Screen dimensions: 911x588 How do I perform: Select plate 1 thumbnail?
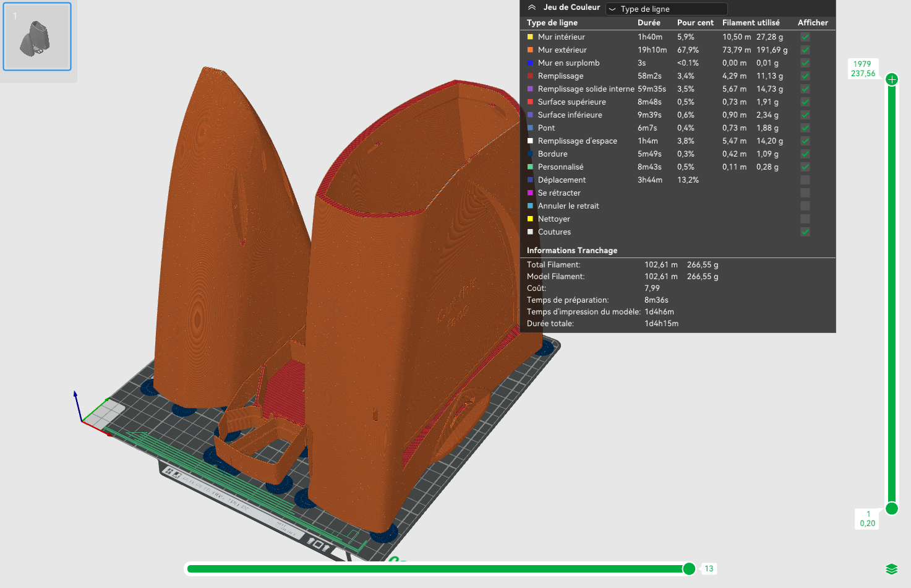[37, 37]
